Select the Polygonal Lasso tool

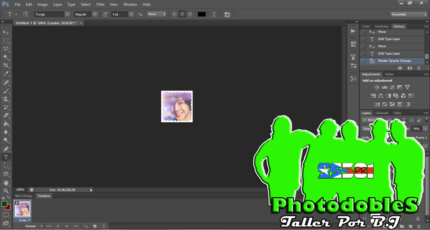pos(6,49)
